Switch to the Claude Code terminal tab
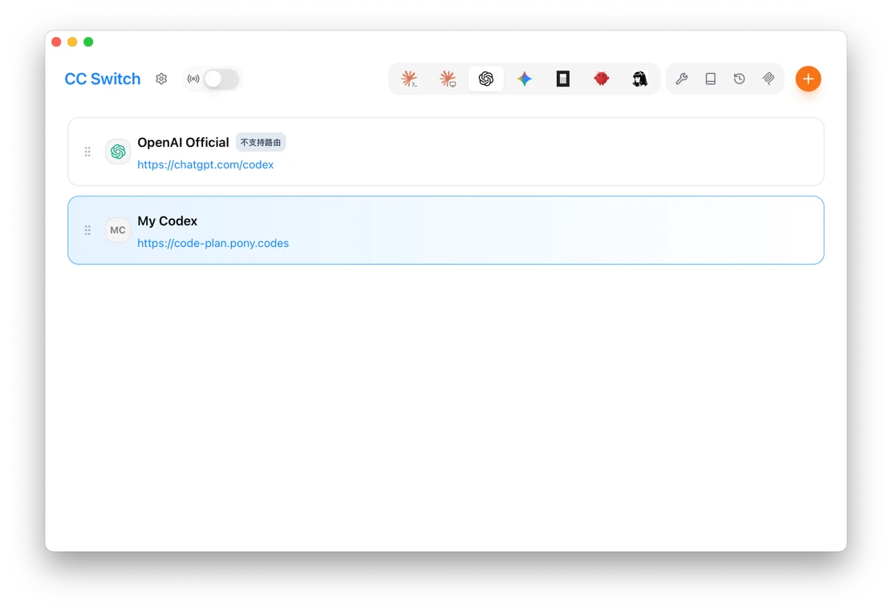The height and width of the screenshot is (611, 892). pyautogui.click(x=409, y=79)
